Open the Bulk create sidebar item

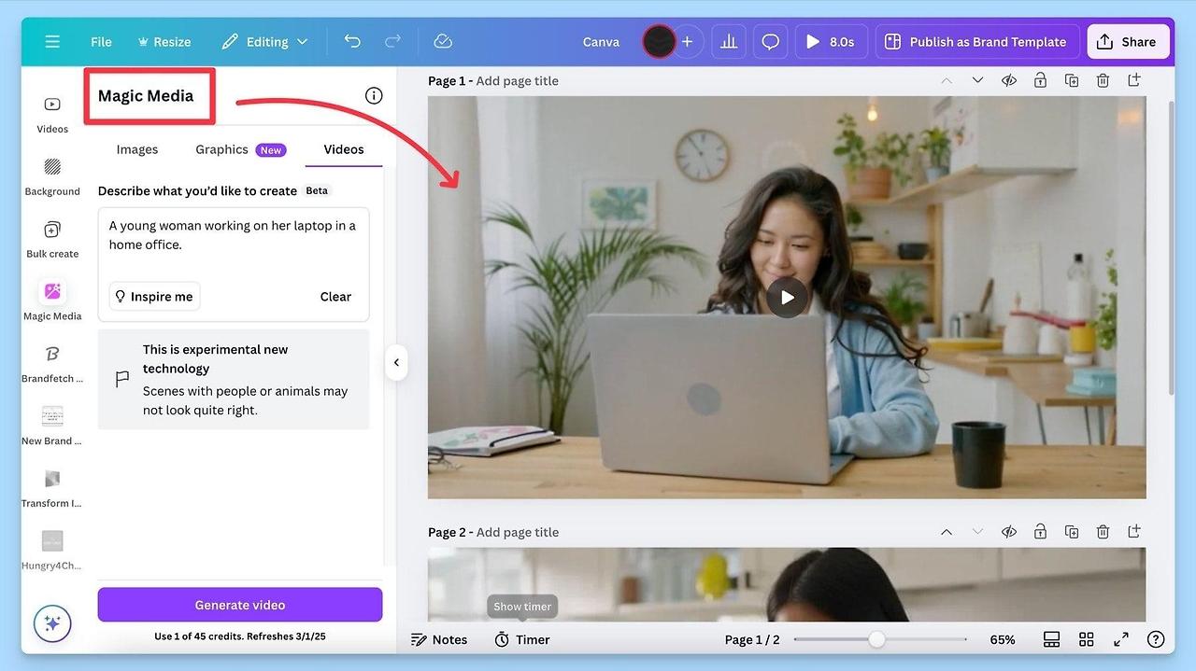[52, 239]
